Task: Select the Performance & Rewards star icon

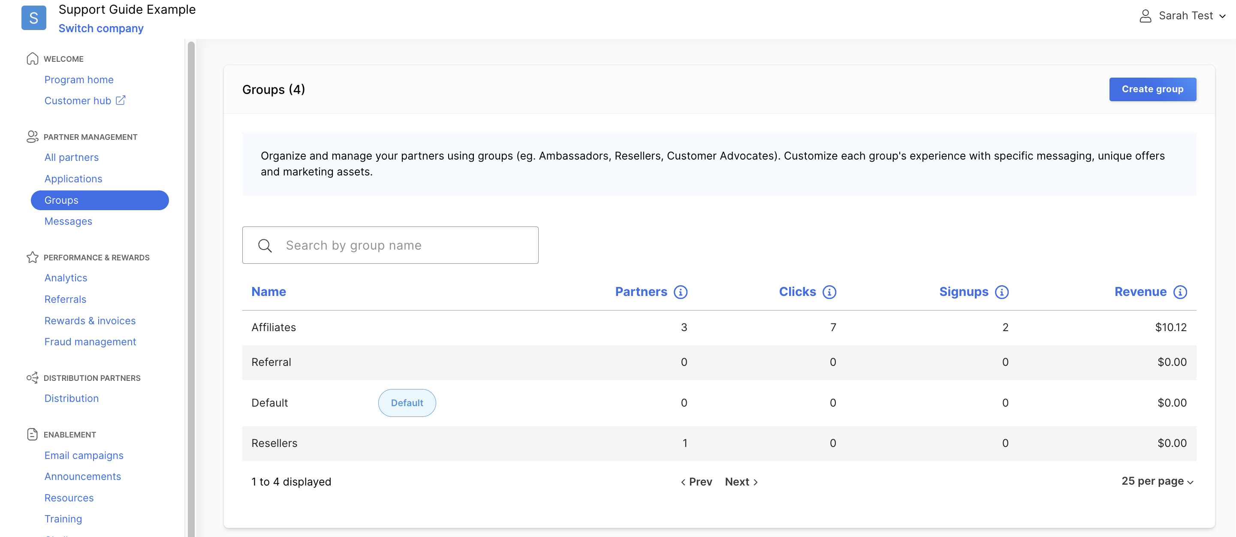Action: pyautogui.click(x=32, y=257)
